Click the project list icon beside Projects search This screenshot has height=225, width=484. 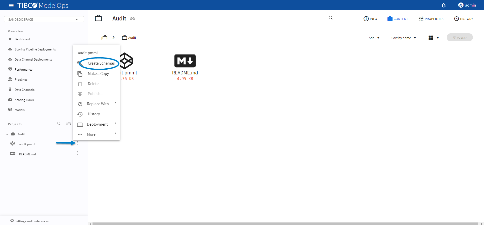coord(69,124)
